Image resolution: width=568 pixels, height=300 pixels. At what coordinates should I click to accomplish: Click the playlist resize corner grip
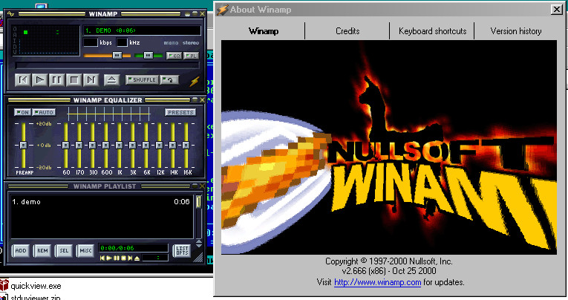point(198,257)
